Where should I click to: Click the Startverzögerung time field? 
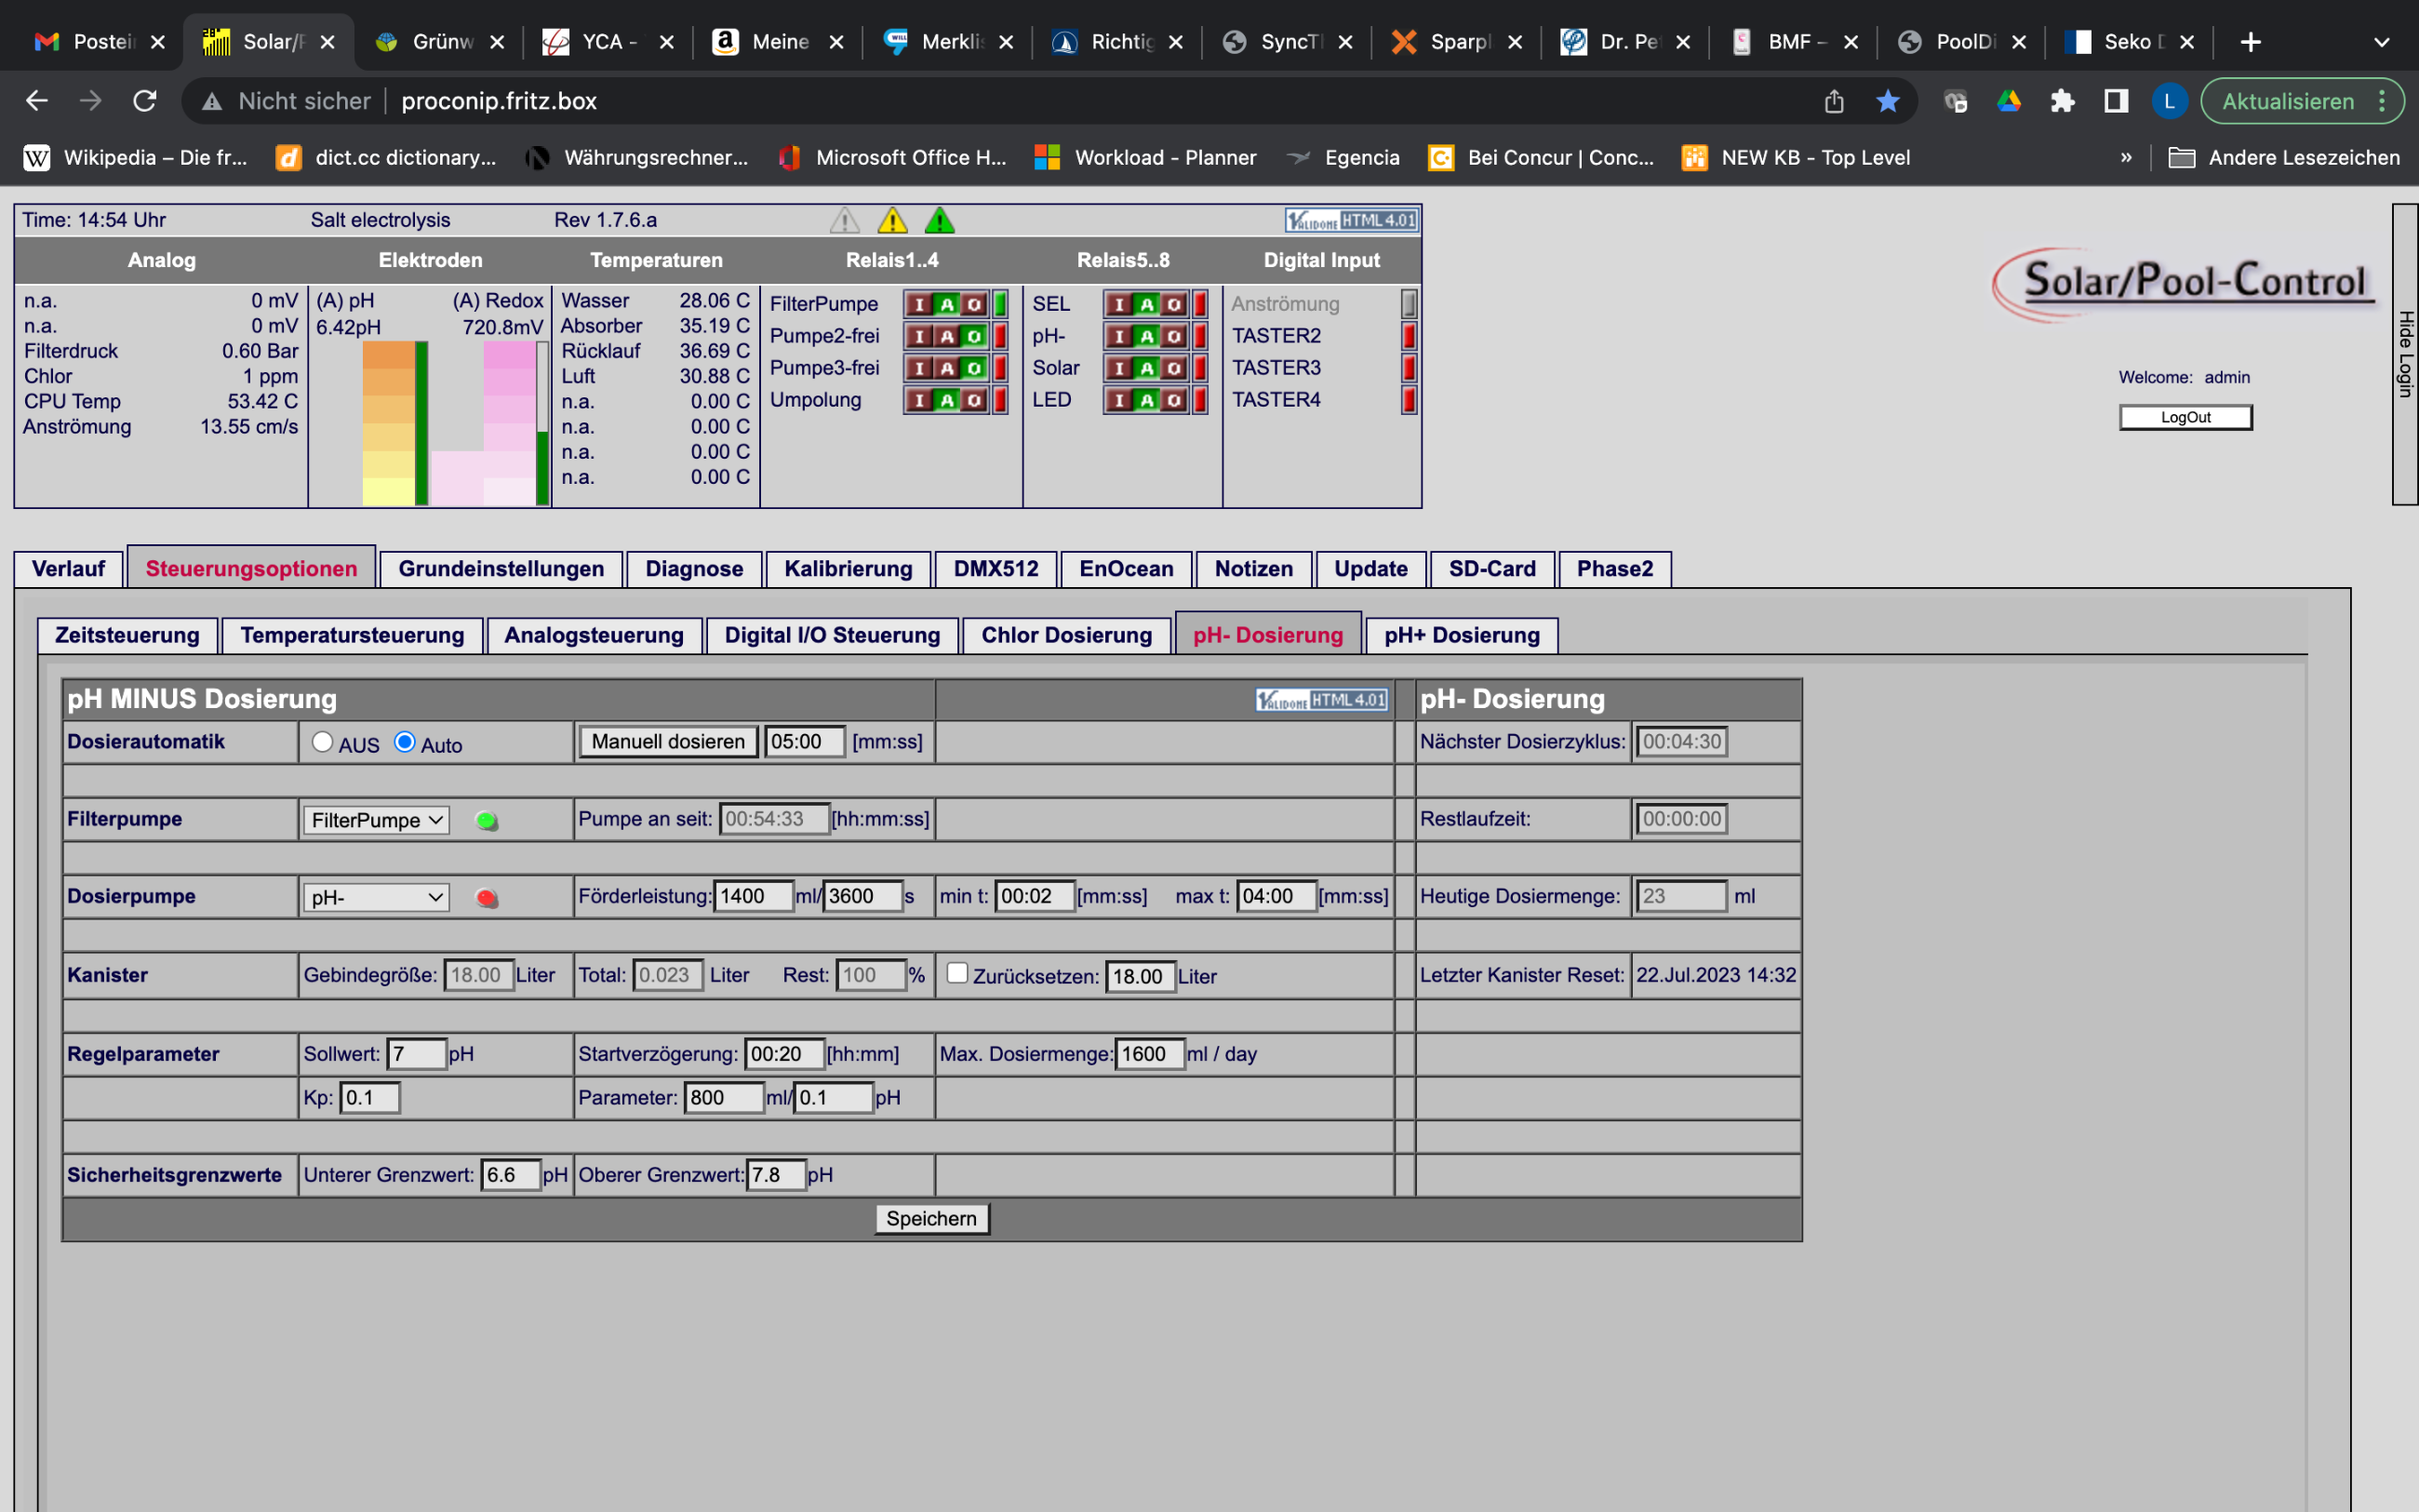[784, 1054]
